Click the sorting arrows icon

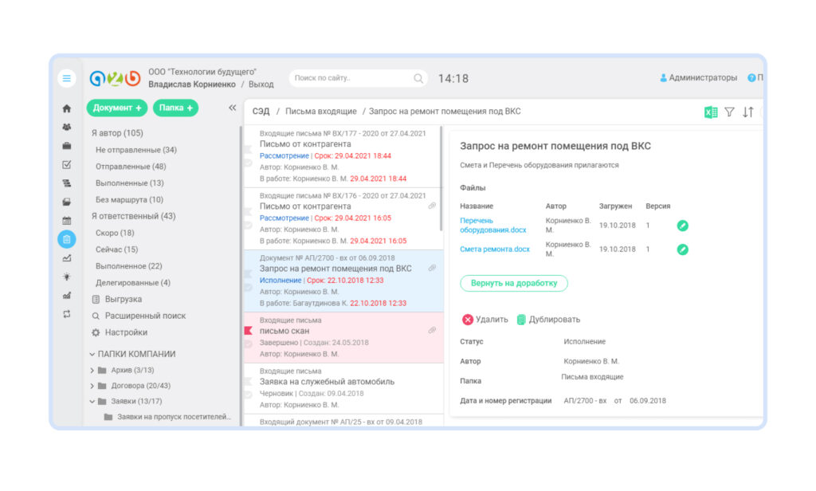(747, 112)
